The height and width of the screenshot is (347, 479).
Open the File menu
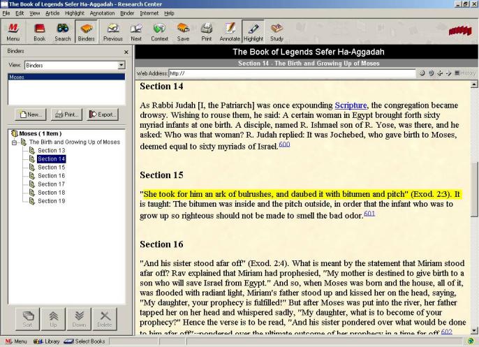[6, 13]
